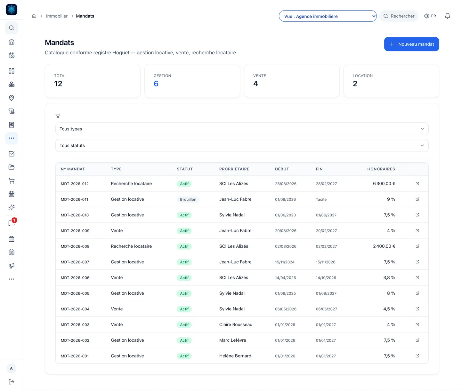Click the "N° MANDAT" column header
The height and width of the screenshot is (390, 461).
(73, 169)
